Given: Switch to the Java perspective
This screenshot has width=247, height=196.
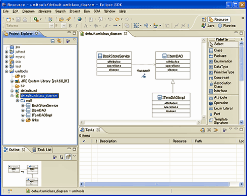Looking at the screenshot, I should pos(208,26).
